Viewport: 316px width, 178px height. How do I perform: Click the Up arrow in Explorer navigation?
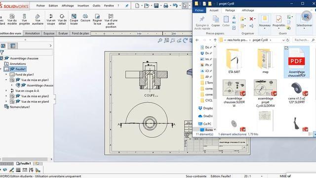pos(215,40)
